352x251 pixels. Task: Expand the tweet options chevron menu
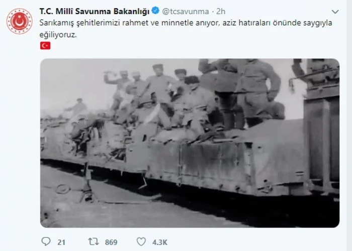(x=335, y=12)
